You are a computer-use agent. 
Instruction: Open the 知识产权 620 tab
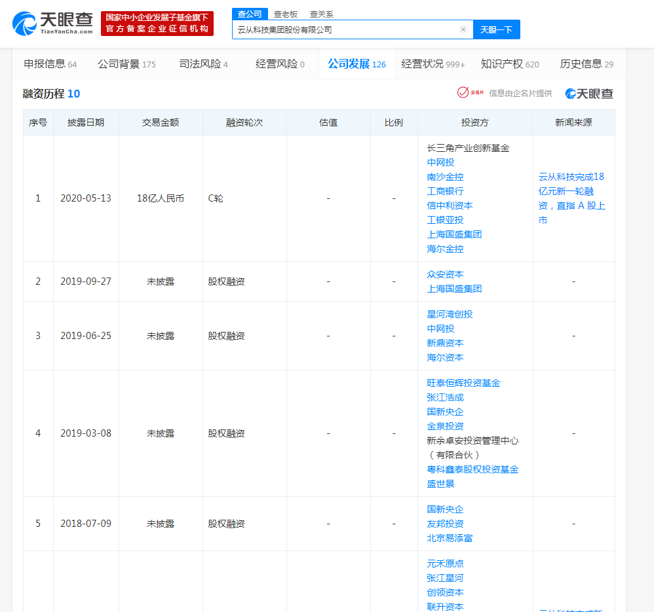(x=510, y=64)
